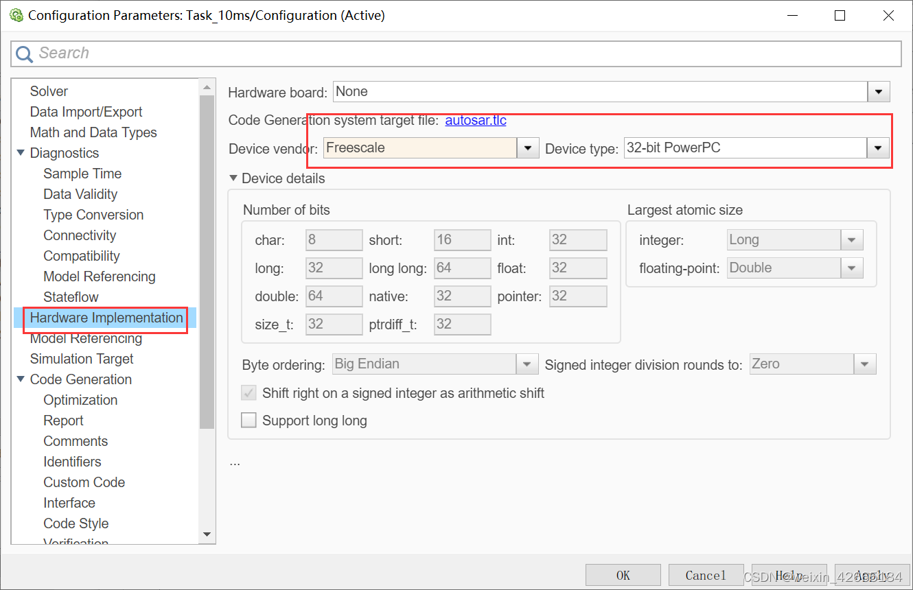Click the category tree scrollbar thumb

click(207, 261)
